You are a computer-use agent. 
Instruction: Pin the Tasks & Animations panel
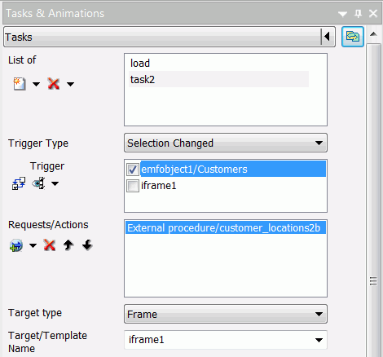(359, 13)
